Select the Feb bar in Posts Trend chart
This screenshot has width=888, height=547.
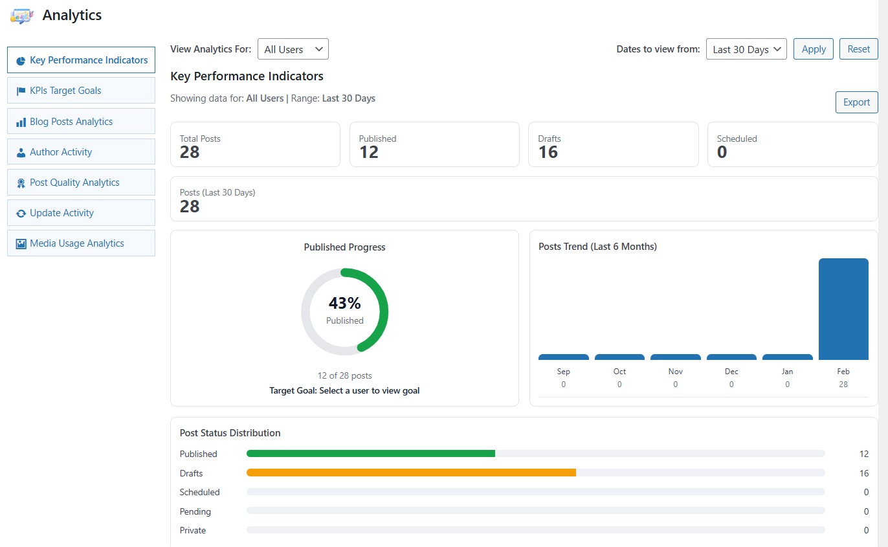843,309
